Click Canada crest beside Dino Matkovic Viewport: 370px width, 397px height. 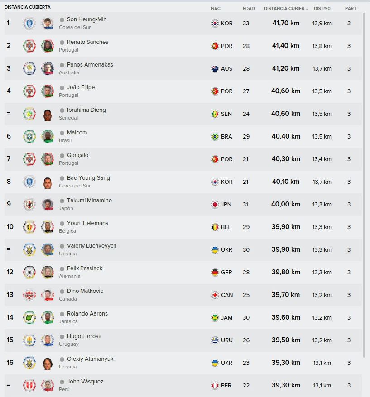(29, 295)
